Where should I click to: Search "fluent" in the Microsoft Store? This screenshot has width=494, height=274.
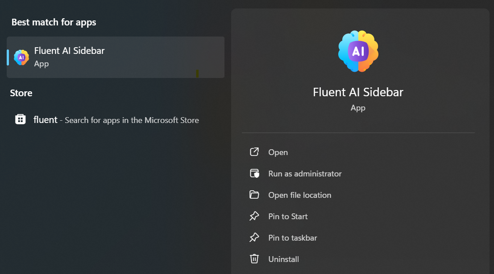pyautogui.click(x=115, y=119)
